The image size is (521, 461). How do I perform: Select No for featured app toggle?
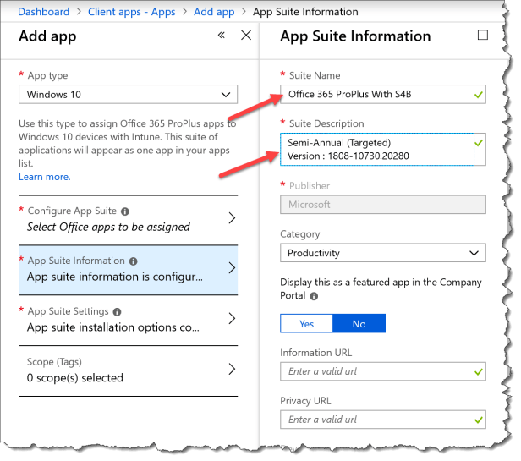point(359,323)
